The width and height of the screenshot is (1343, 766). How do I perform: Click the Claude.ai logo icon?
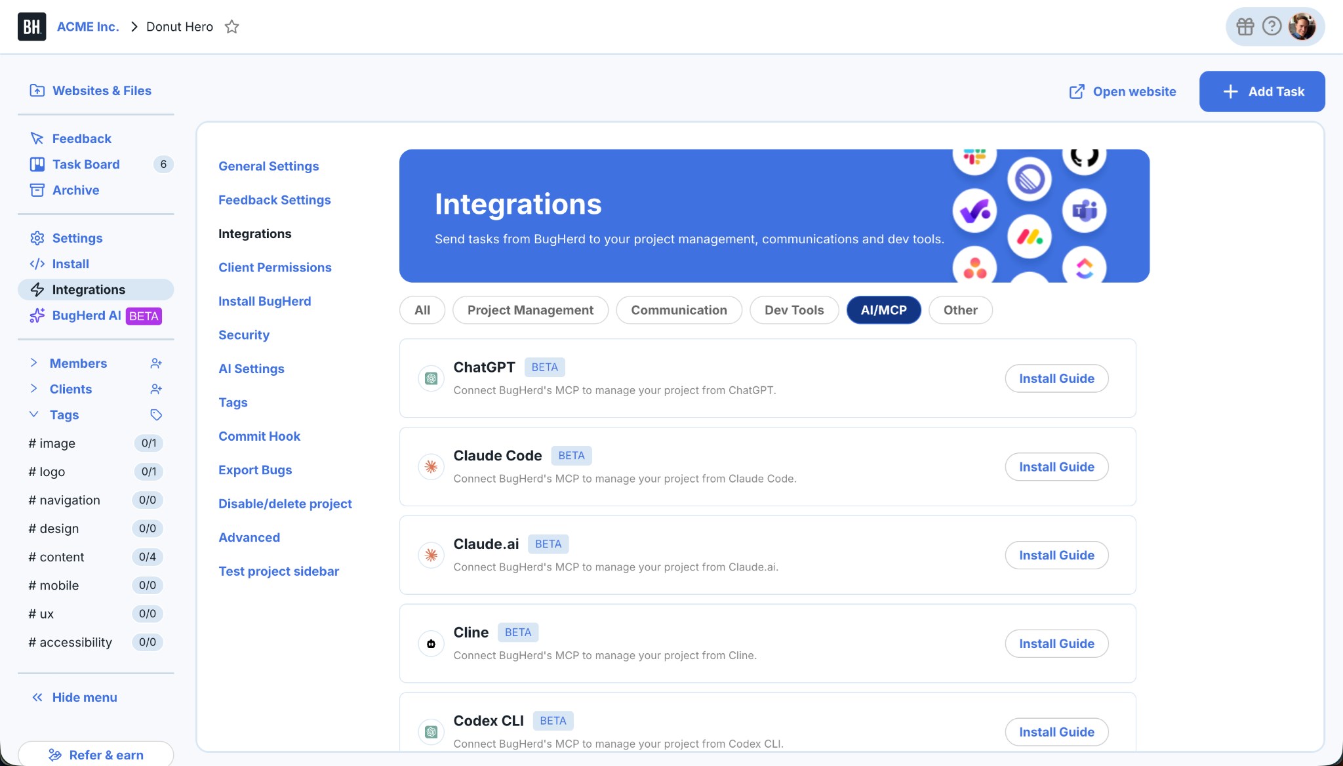[x=431, y=555]
